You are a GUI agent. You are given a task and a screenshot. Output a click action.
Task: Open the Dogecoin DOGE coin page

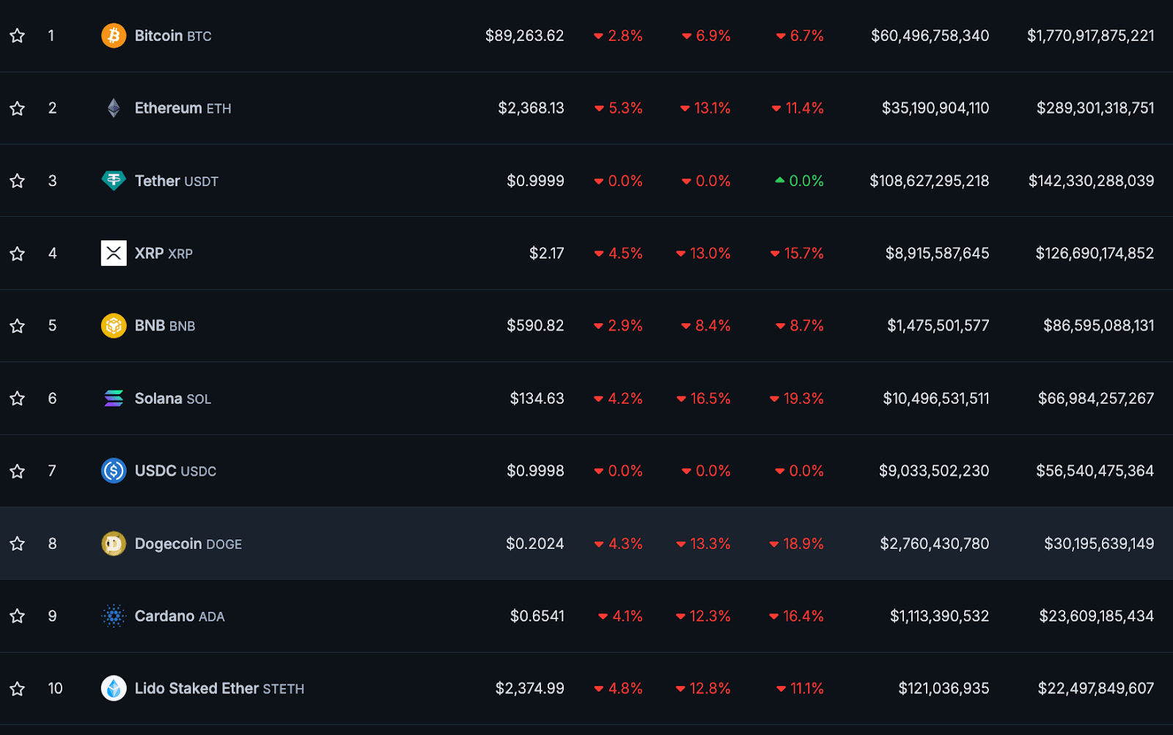click(x=188, y=544)
